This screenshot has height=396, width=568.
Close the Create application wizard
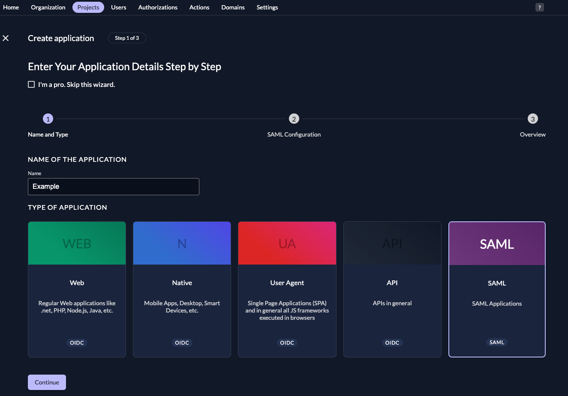pos(6,38)
